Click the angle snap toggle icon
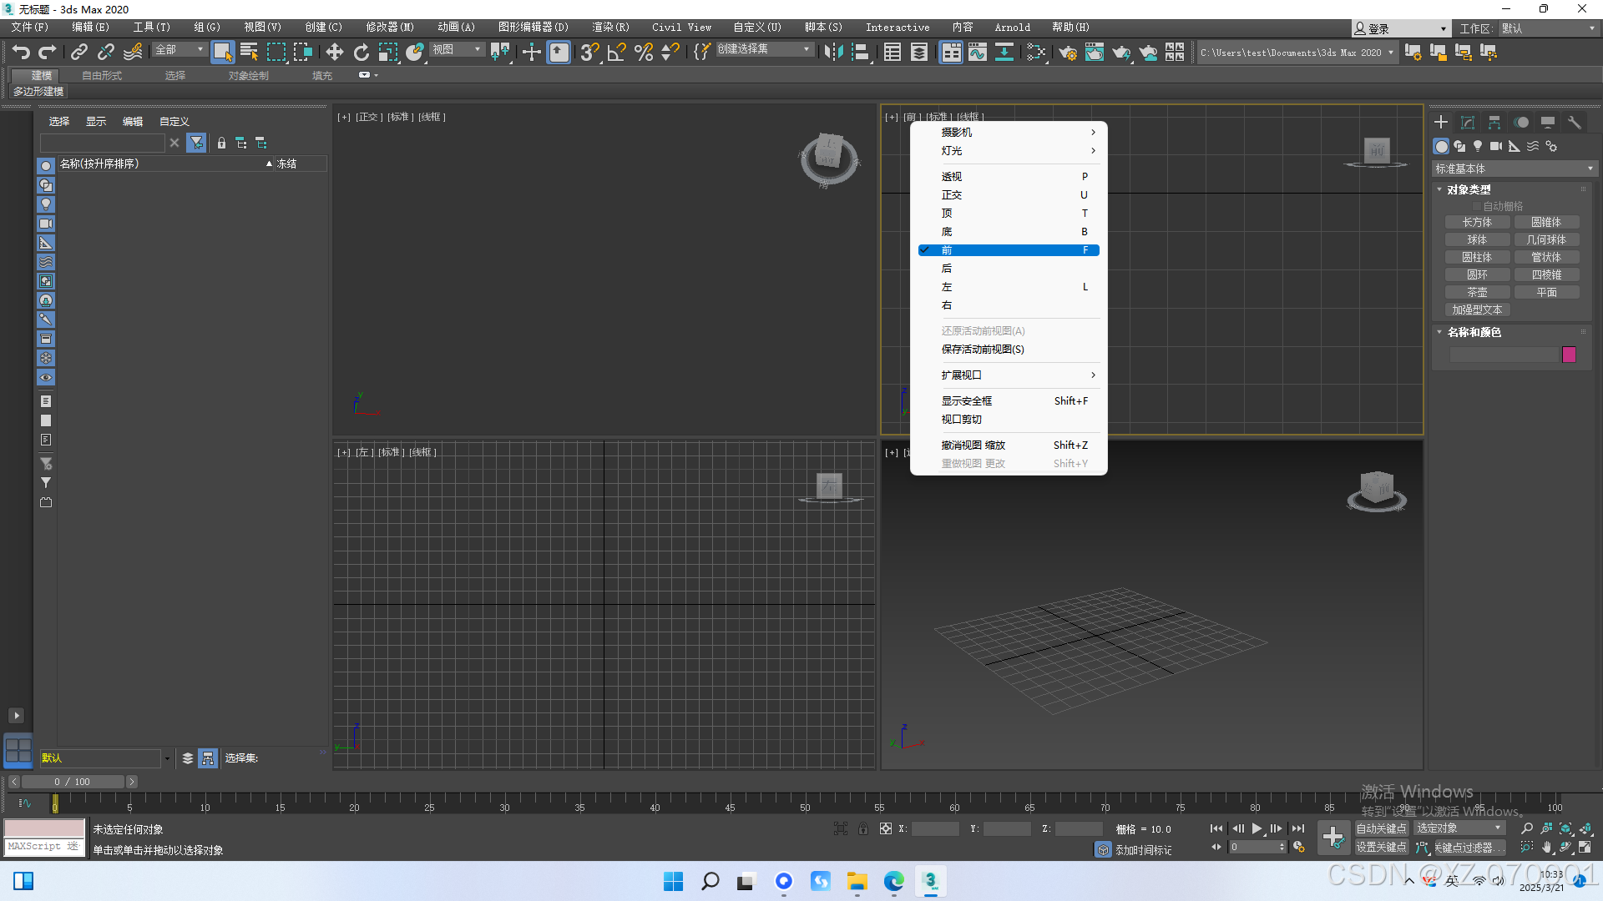 click(616, 52)
